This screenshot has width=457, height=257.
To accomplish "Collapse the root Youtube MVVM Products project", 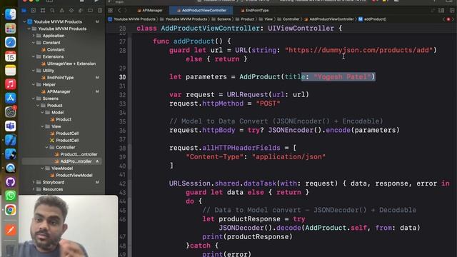I will tap(24, 21).
